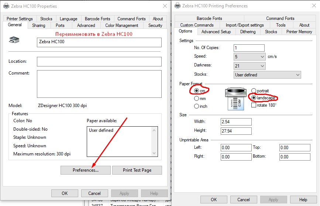320x206 pixels.
Task: Open the Stocks tab in Properties window
Action: [x=46, y=19]
